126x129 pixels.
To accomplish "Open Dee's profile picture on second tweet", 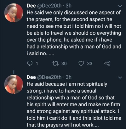I will [x=14, y=84].
